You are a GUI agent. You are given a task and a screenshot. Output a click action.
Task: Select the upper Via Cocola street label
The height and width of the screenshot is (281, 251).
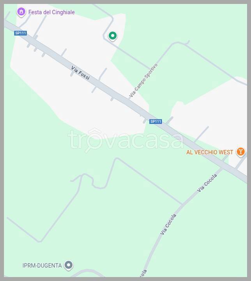pos(207,183)
